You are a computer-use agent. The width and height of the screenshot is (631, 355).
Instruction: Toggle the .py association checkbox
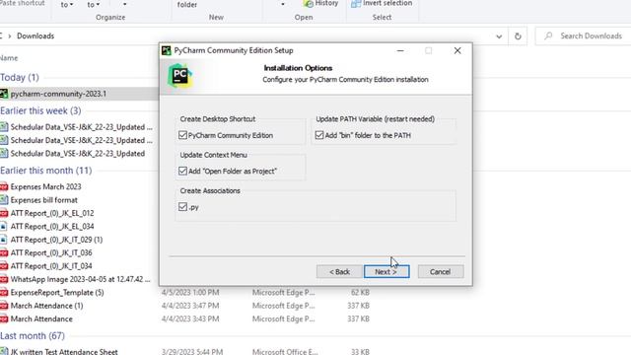tap(182, 207)
